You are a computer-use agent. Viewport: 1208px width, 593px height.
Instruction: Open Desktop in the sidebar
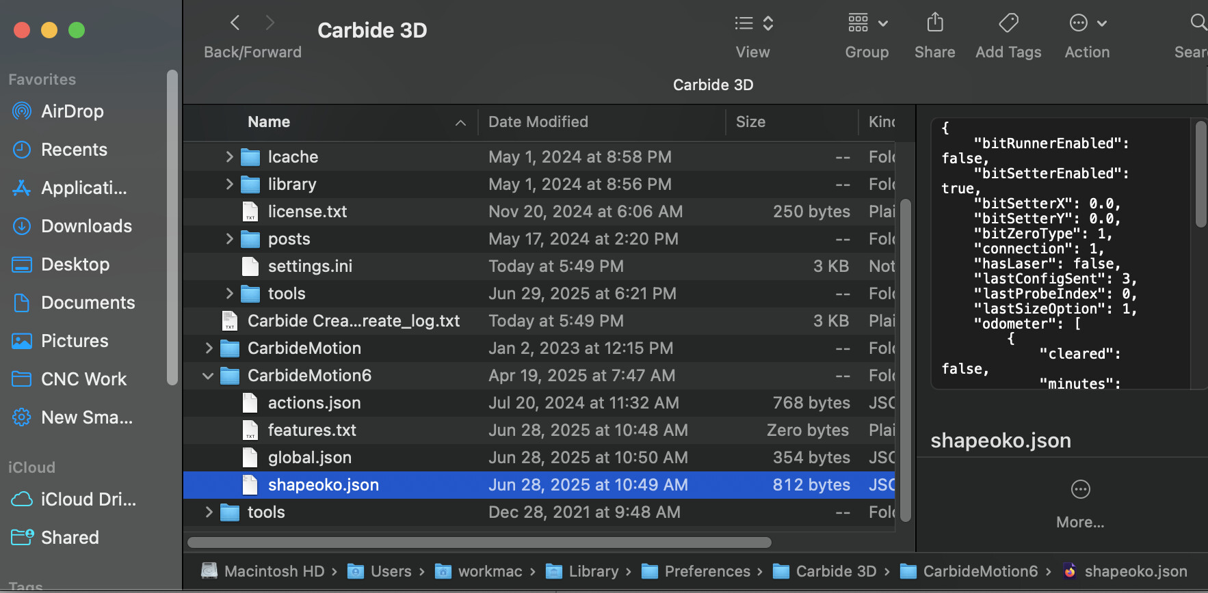pos(61,264)
